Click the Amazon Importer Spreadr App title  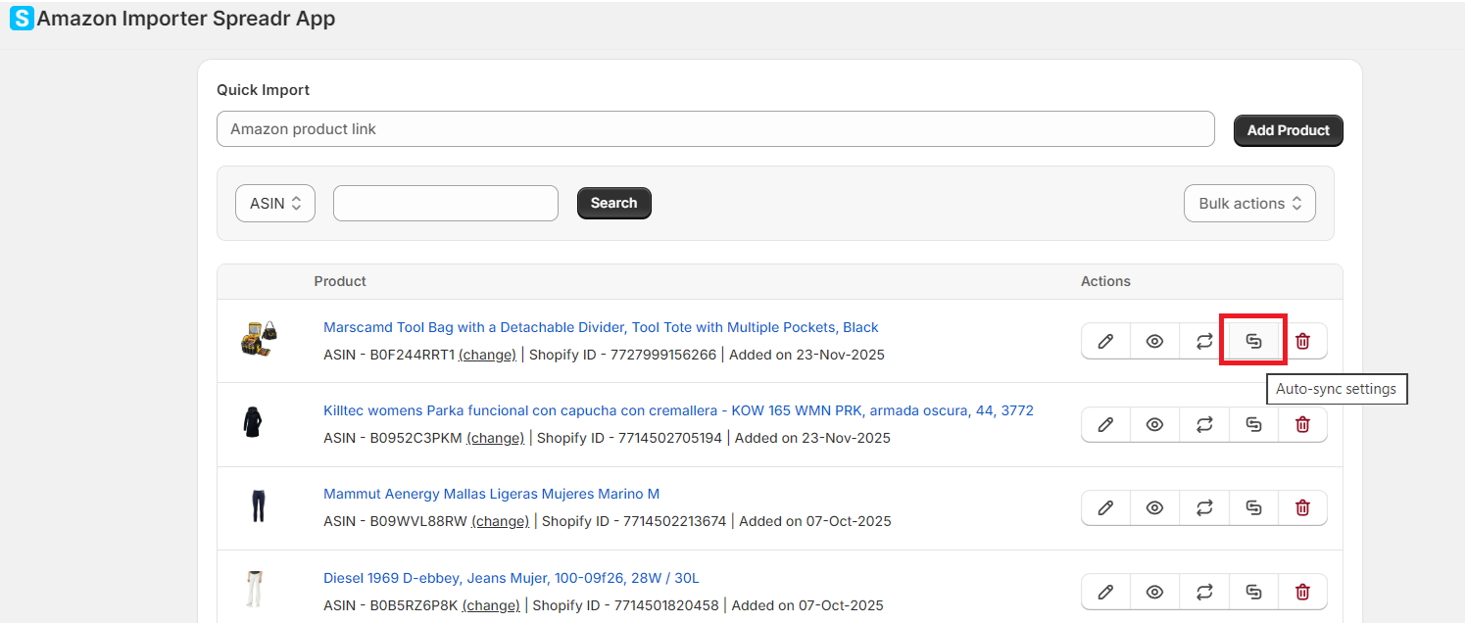point(186,19)
